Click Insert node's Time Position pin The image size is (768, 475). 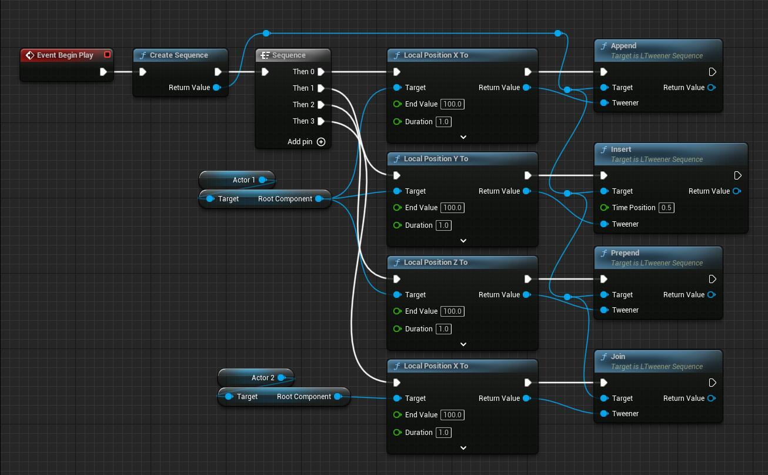pos(604,208)
